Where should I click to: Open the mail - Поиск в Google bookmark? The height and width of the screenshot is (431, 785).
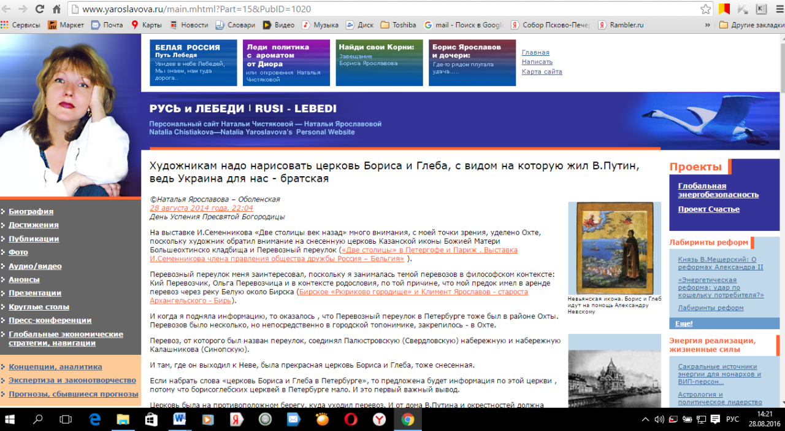[x=463, y=25]
